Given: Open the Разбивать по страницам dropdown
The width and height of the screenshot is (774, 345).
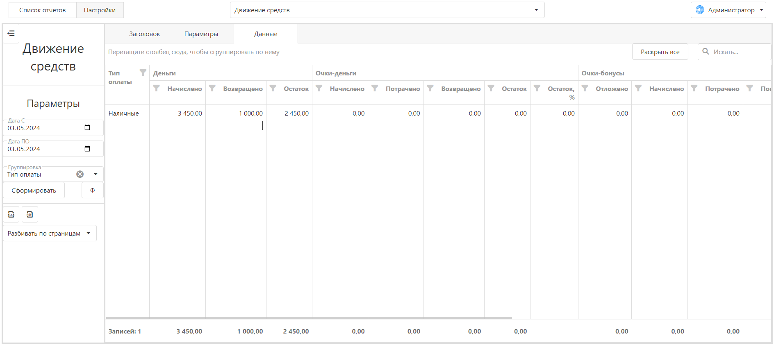Looking at the screenshot, I should pyautogui.click(x=50, y=233).
